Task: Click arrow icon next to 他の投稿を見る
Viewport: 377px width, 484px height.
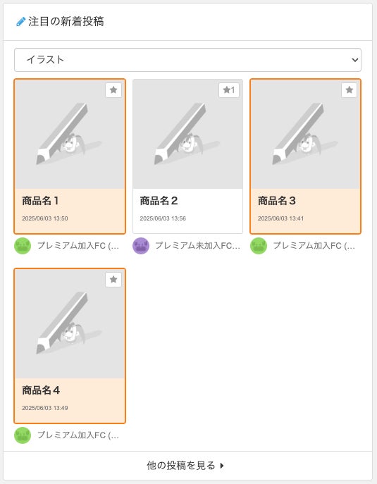Action: pyautogui.click(x=222, y=466)
